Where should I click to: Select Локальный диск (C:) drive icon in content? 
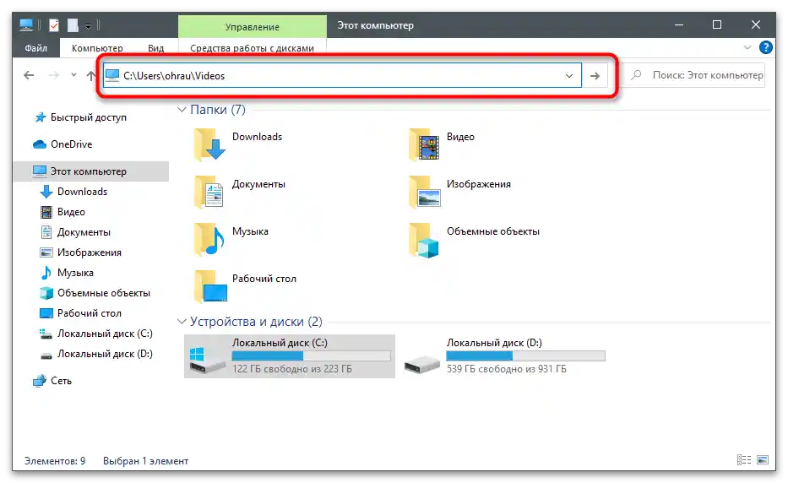pyautogui.click(x=207, y=360)
